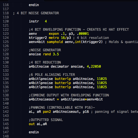
Task: Click the 'instr' keyword on line 120
Action: tap(34, 21)
